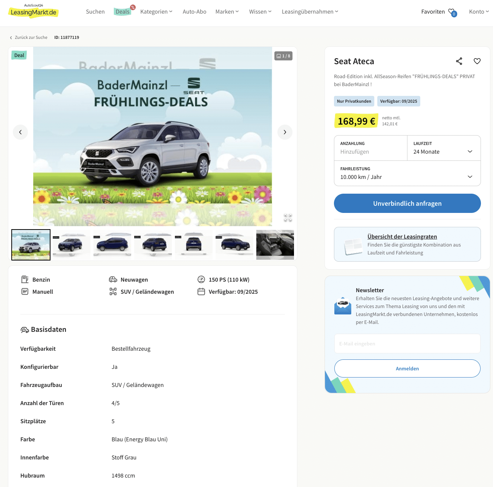
Task: Click the Verfügbar: 09/2025 tag
Action: (x=399, y=101)
